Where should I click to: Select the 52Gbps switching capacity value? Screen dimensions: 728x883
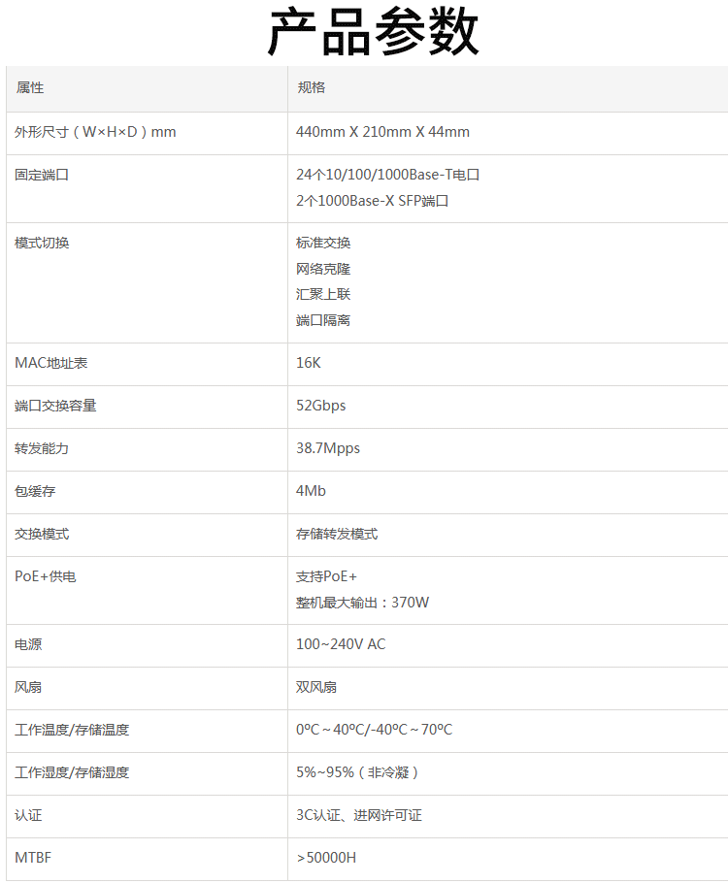pyautogui.click(x=320, y=406)
